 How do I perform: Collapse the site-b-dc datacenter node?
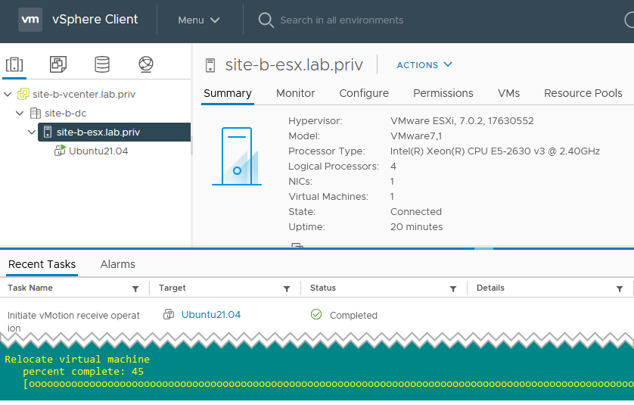[x=20, y=114]
